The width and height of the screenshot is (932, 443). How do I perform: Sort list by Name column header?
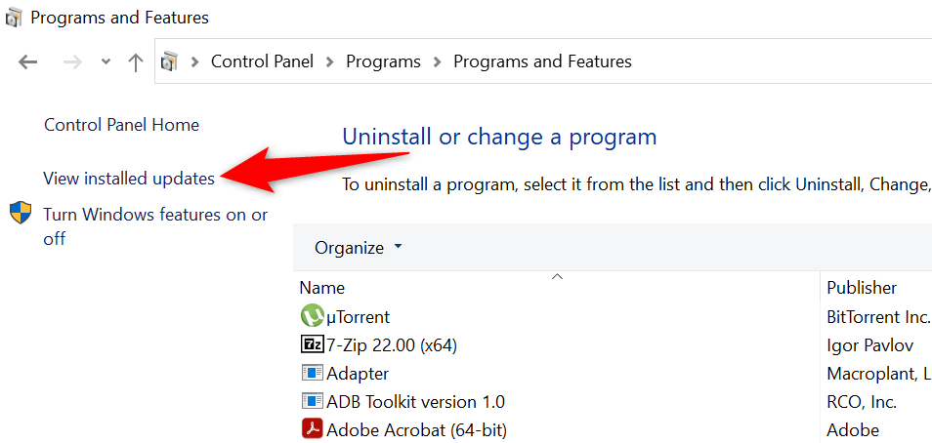pos(322,288)
